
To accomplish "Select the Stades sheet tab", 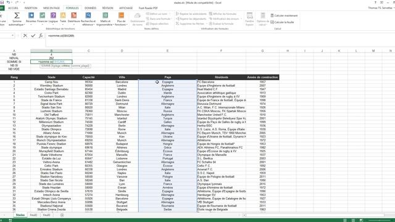I will pyautogui.click(x=20, y=215).
